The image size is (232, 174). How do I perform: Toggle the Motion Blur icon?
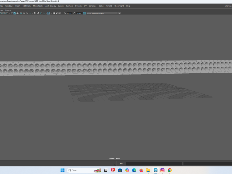click(38, 13)
